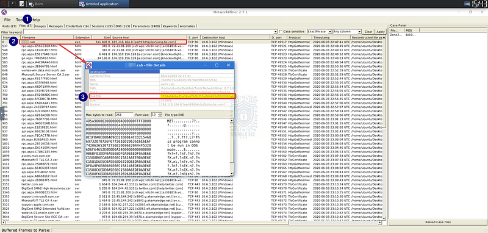488x233 pixels.
Task: Click the Apply filter button
Action: coord(380,32)
